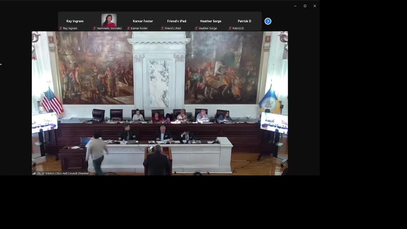This screenshot has width=407, height=229.
Task: Click the main council chamber video feed
Action: 160,95
